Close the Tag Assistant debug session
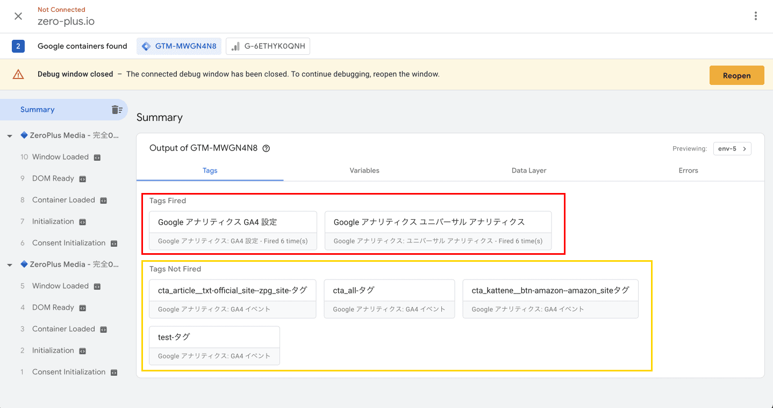This screenshot has height=408, width=773. 18,16
